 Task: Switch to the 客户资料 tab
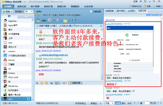[121, 11]
